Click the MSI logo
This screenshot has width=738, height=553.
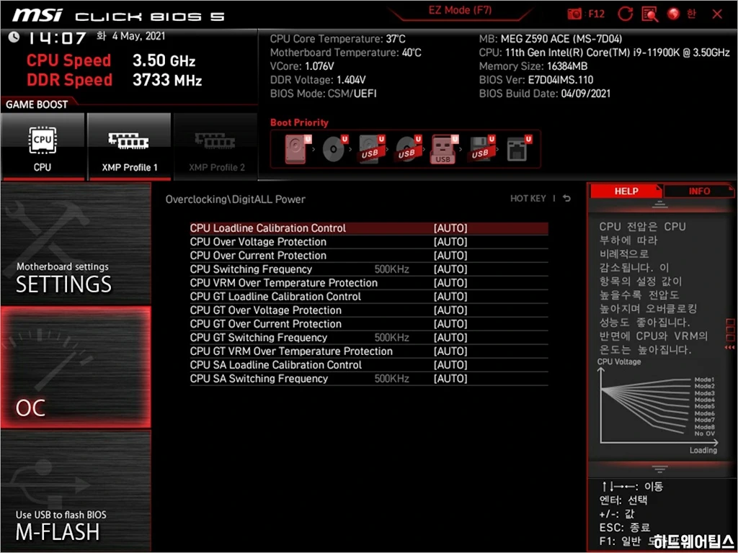coord(37,15)
